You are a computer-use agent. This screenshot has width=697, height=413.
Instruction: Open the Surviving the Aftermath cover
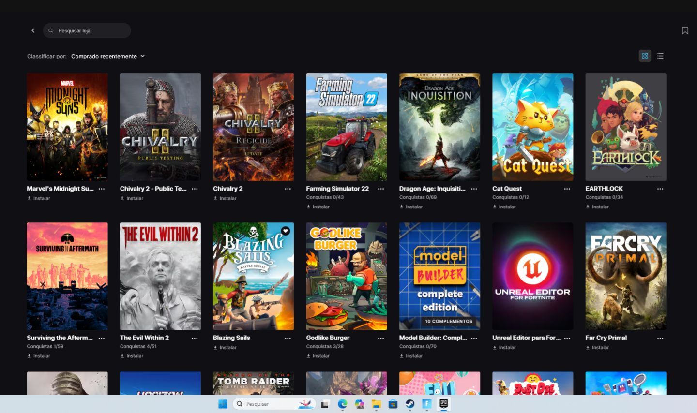pyautogui.click(x=67, y=276)
